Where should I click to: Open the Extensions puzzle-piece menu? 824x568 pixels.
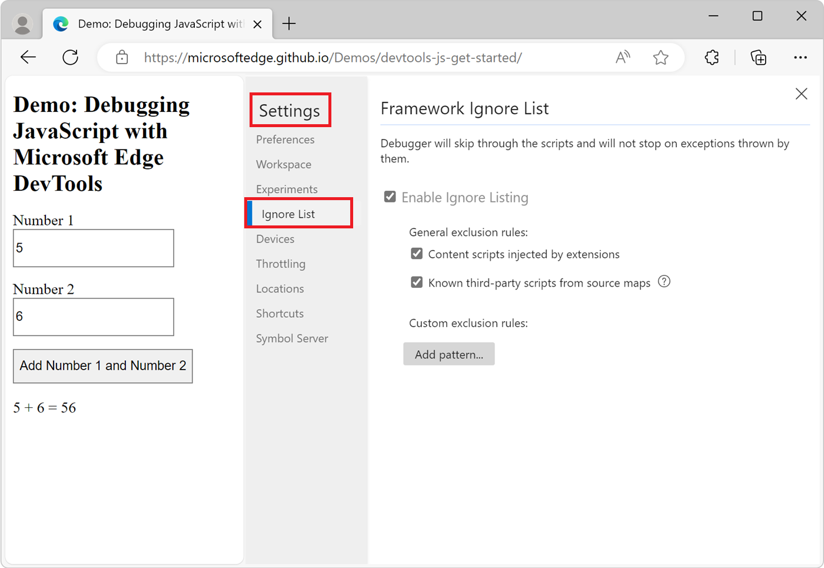click(712, 57)
